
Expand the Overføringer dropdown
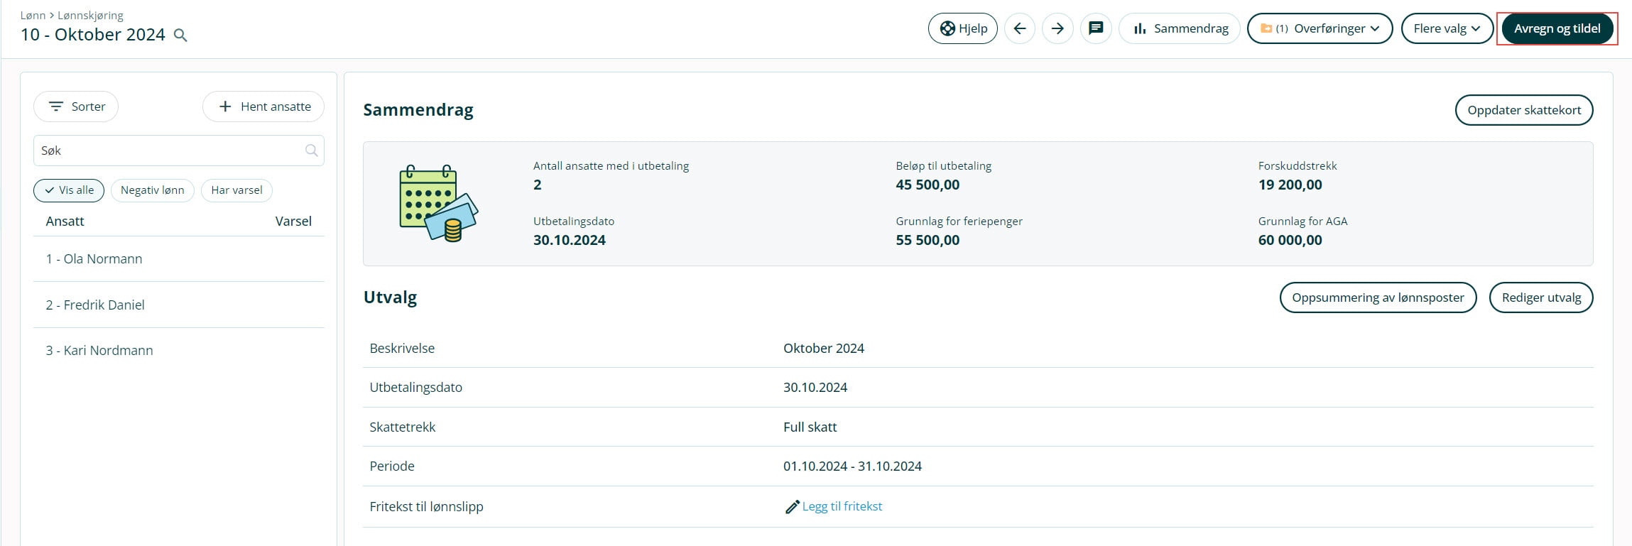tap(1320, 28)
